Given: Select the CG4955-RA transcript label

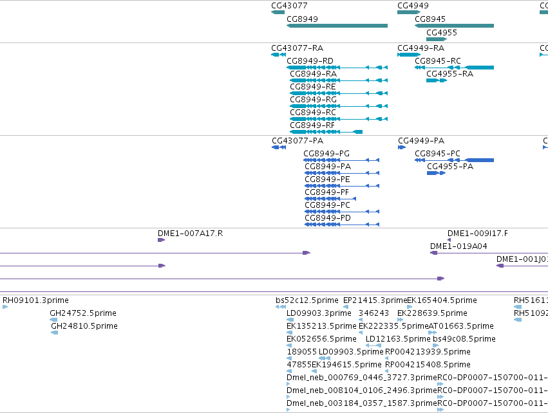Looking at the screenshot, I should coord(449,74).
